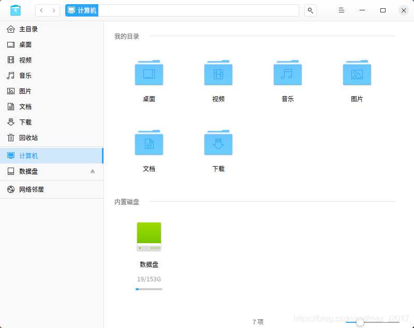The width and height of the screenshot is (414, 328).
Task: Click the 数据盘 label under the drive icon
Action: (149, 264)
